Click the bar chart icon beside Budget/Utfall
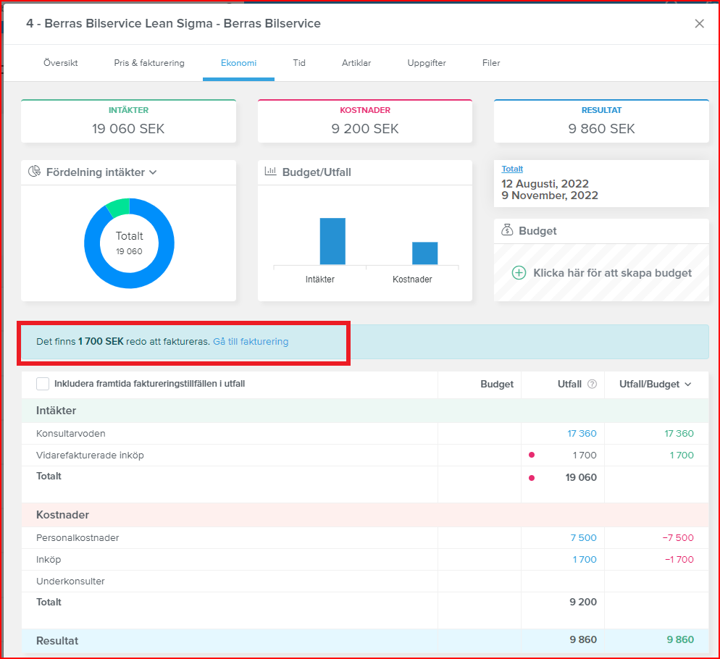The image size is (720, 659). click(271, 172)
